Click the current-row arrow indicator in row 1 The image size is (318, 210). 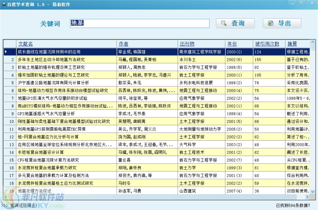[x=6, y=52]
